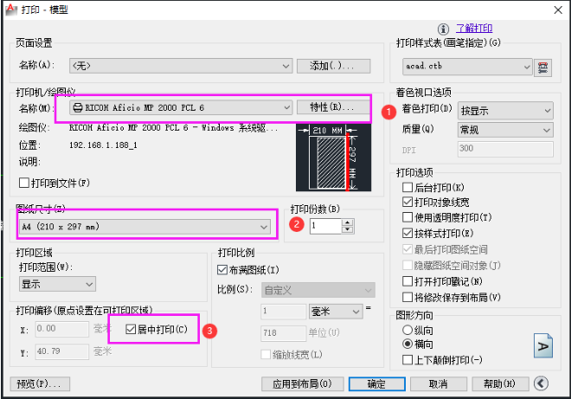571x399 pixels.
Task: Uncheck the 居中打印 checkbox
Action: click(x=132, y=330)
